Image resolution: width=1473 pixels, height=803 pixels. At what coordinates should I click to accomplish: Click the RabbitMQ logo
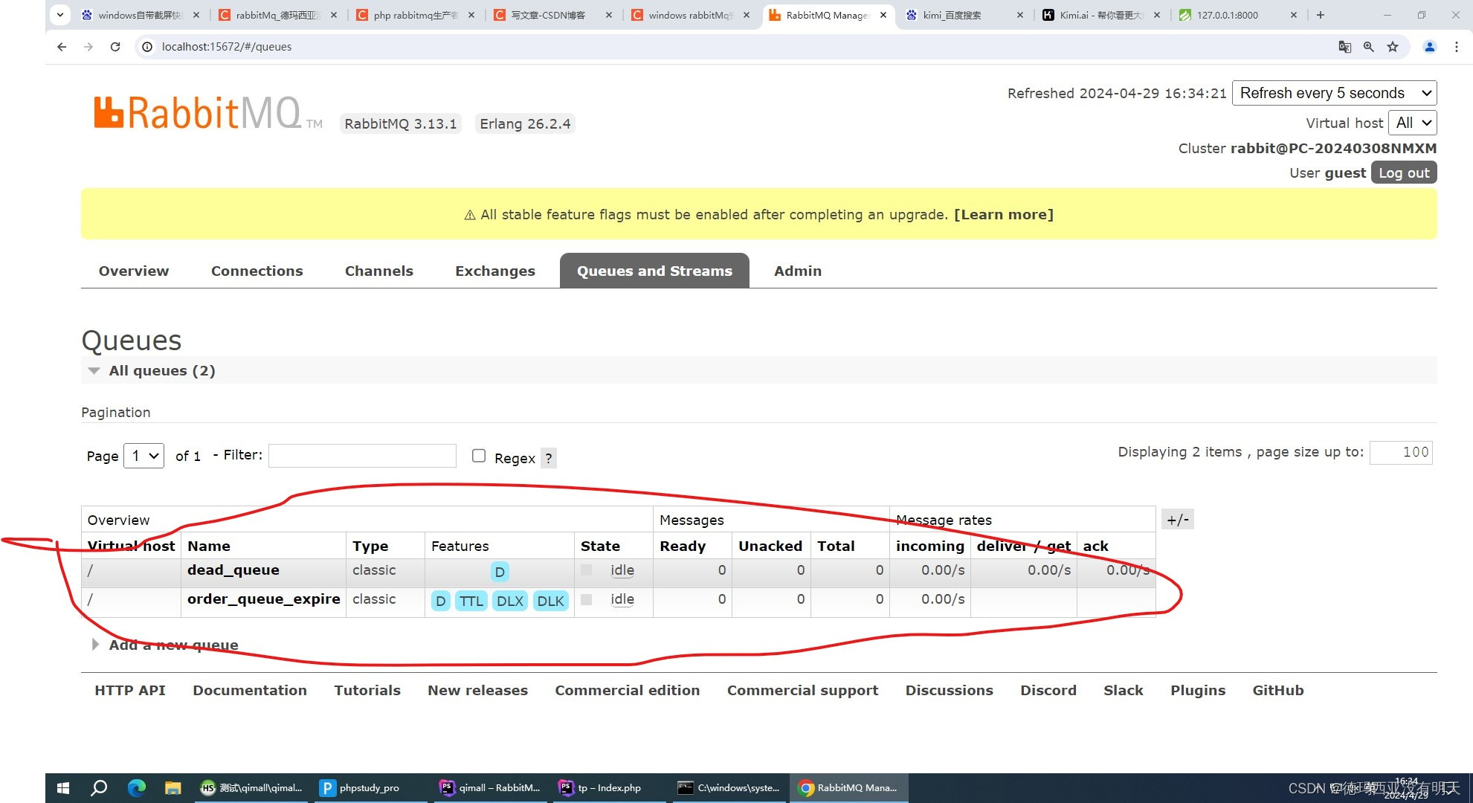click(197, 114)
